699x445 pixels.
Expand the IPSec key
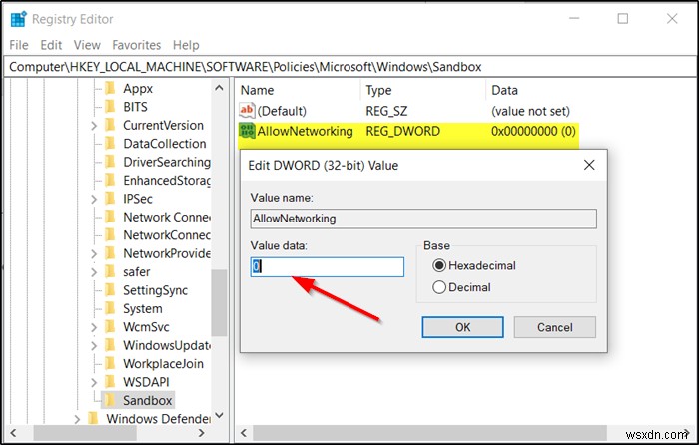pos(94,199)
